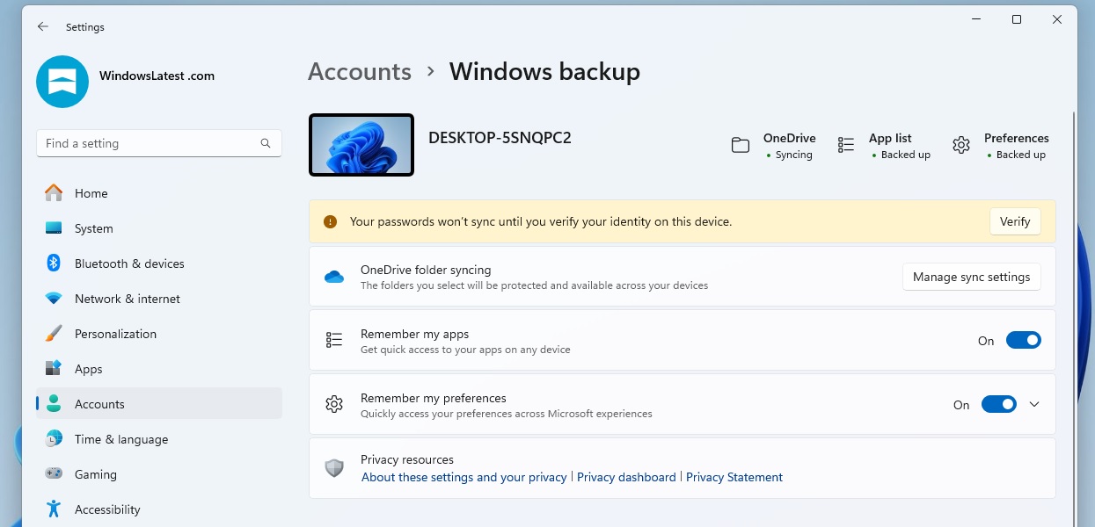Screen dimensions: 1095x527
Task: Click the Personalization paintbrush icon
Action: (x=54, y=334)
